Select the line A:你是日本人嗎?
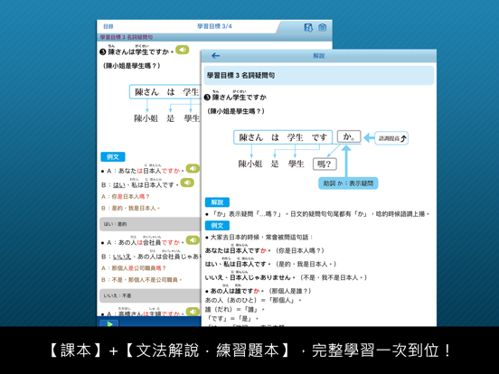Viewport: 499px width, 374px height. tap(126, 197)
